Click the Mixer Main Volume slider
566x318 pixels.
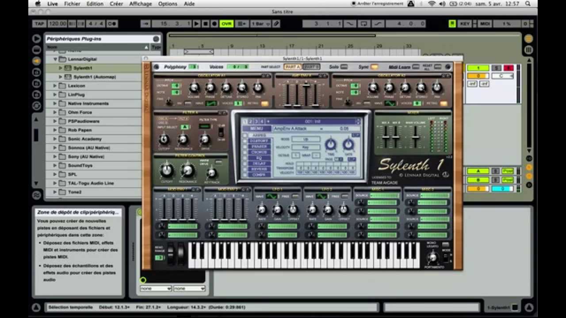416,137
